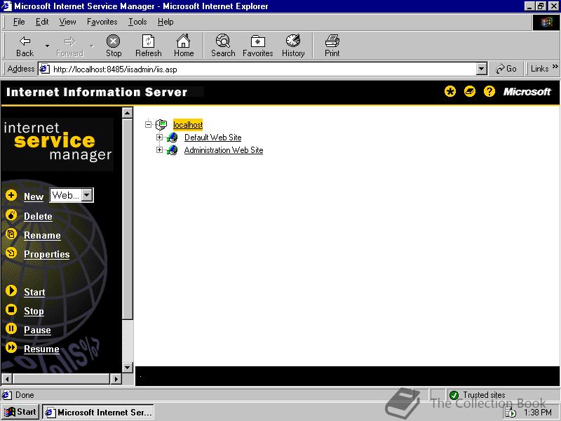Click the address bar URL field
561x421 pixels.
[x=264, y=69]
